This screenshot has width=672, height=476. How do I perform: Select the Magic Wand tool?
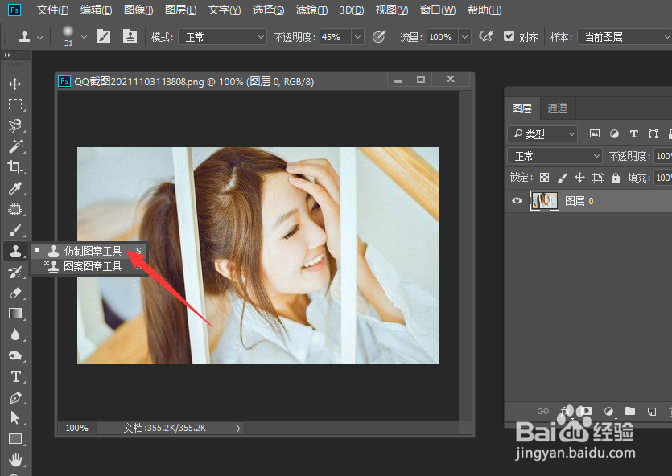(x=15, y=146)
